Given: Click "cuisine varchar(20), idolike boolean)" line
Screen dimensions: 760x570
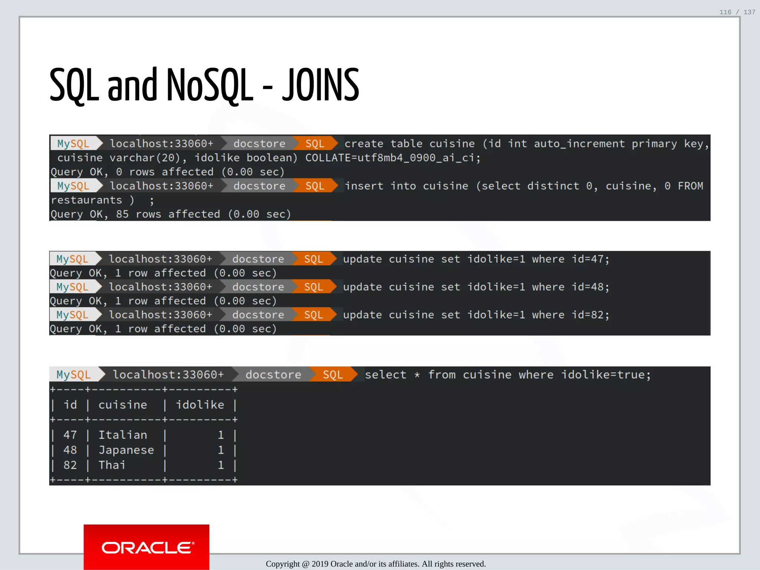Looking at the screenshot, I should [269, 158].
